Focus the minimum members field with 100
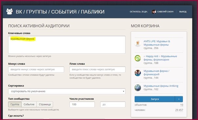 tap(82, 105)
